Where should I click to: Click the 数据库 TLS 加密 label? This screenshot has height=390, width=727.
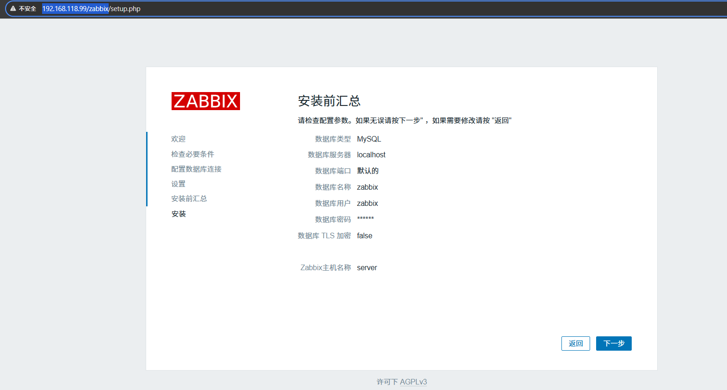324,235
